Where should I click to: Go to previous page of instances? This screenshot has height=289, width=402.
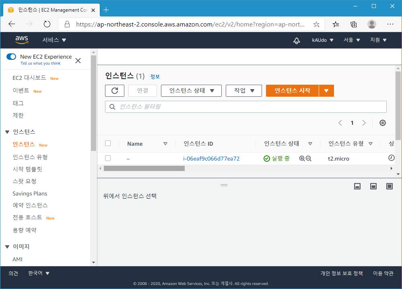340,123
